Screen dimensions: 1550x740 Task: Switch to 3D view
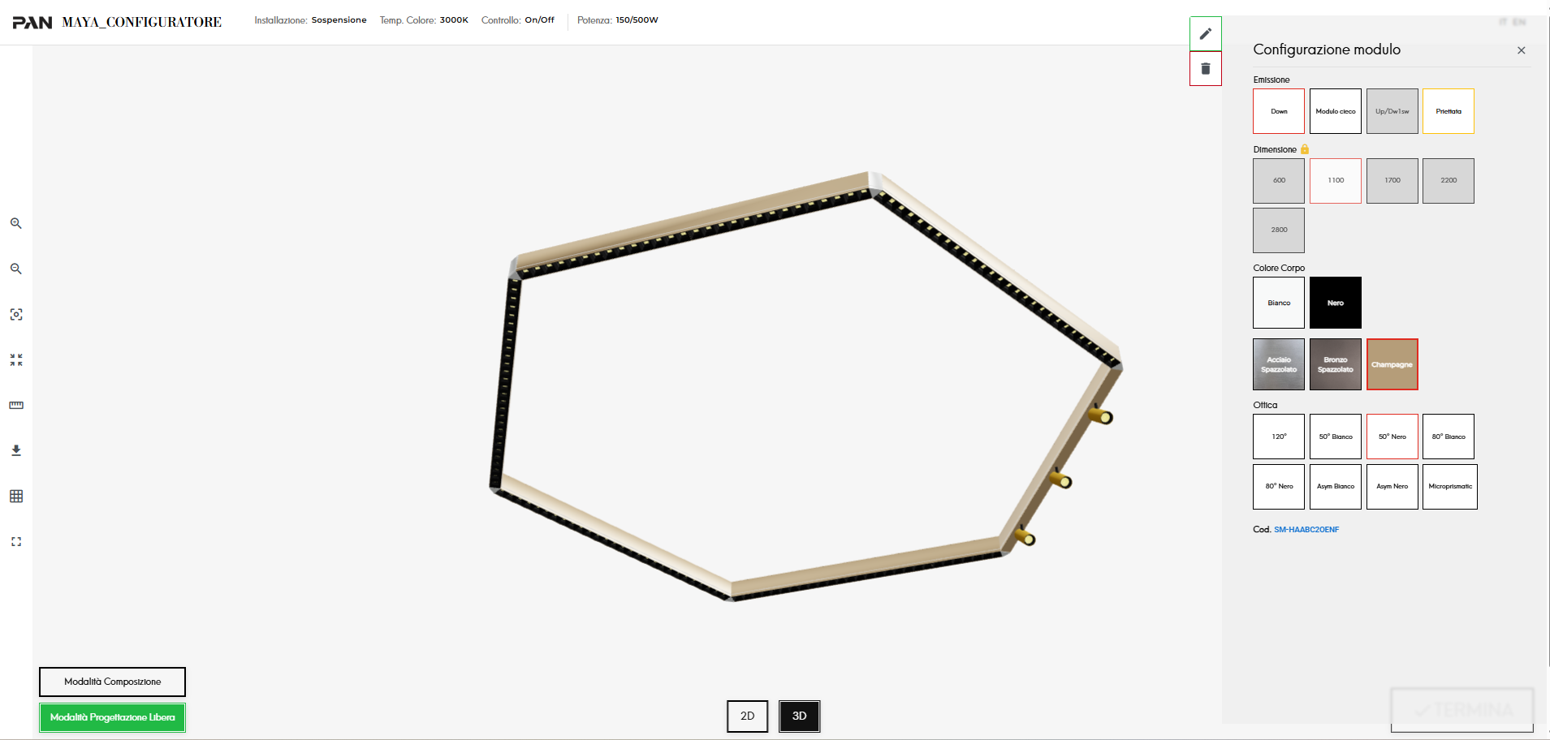[x=800, y=716]
